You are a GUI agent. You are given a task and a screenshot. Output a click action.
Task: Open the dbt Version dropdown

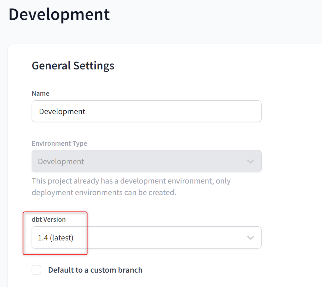[x=146, y=238]
